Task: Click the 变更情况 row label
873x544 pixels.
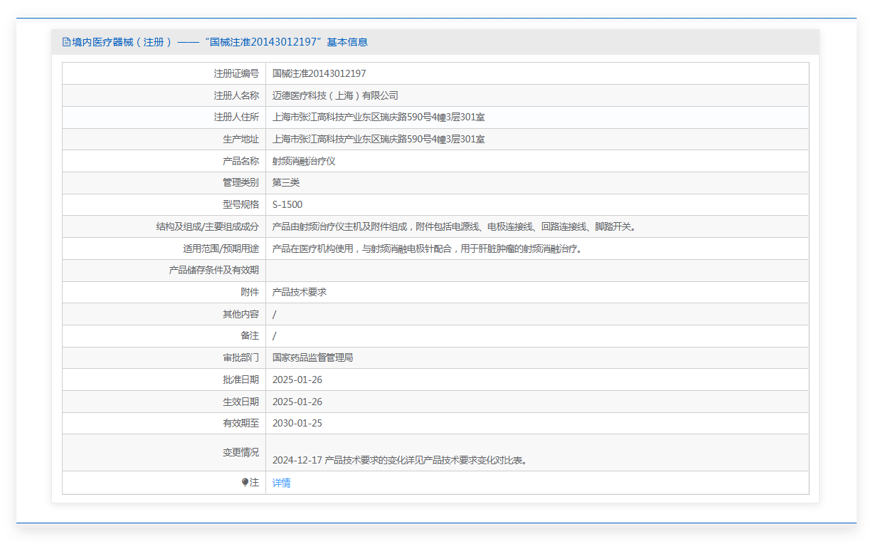Action: coord(240,452)
